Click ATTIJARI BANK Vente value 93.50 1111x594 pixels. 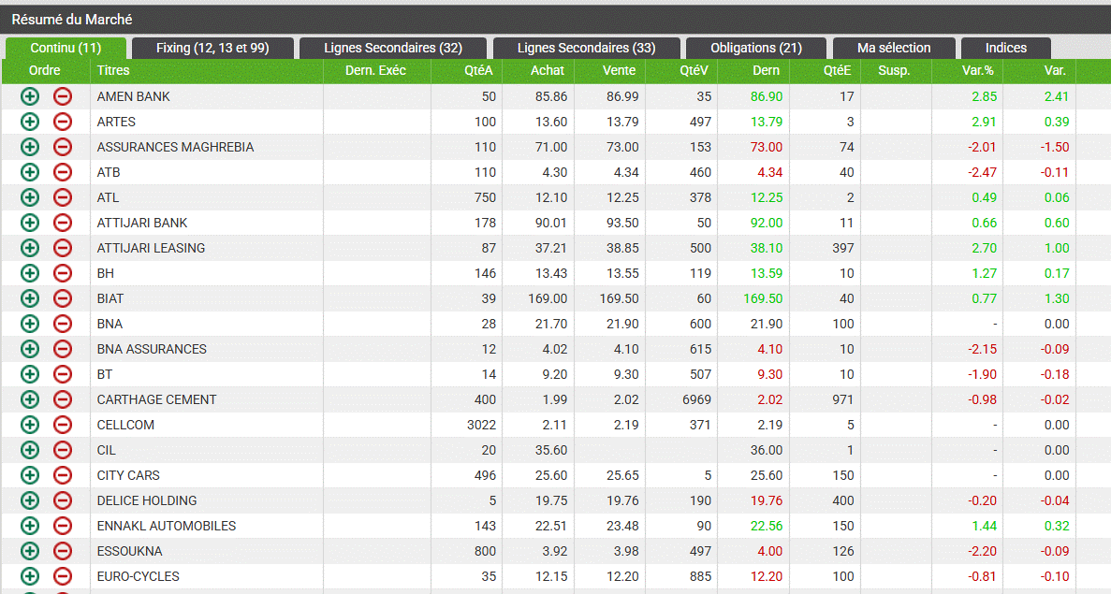click(x=622, y=223)
